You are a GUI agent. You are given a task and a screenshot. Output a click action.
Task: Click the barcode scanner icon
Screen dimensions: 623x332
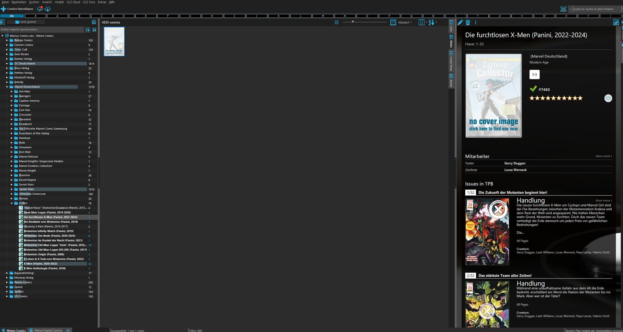563,9
